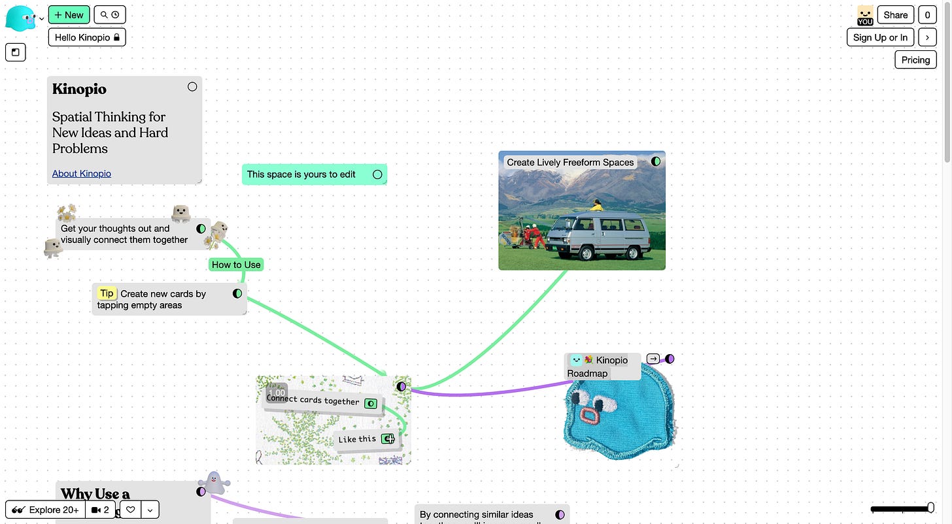This screenshot has height=524, width=952.
Task: Expand the footer dropdown chevron
Action: (x=150, y=510)
